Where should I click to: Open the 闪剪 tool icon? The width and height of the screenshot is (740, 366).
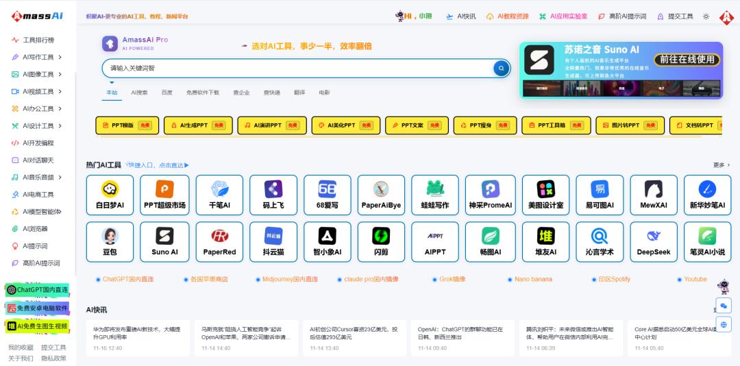[381, 236]
